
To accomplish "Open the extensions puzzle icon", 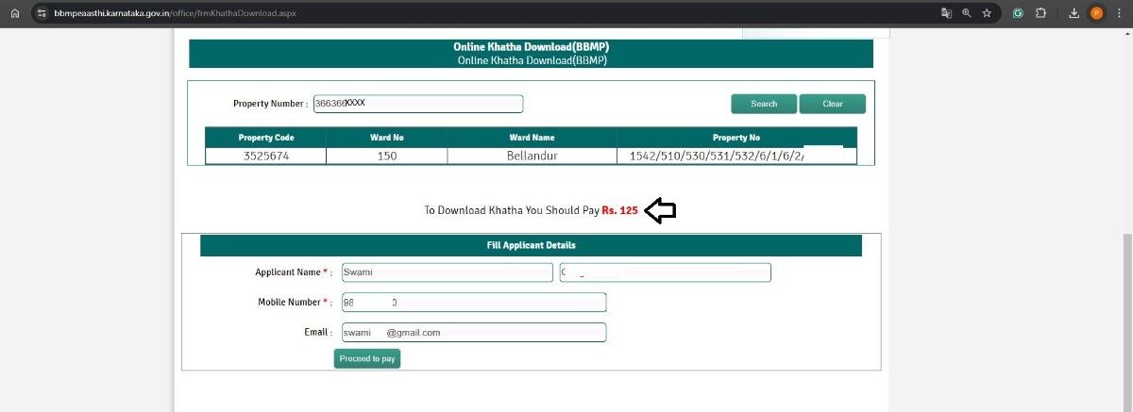I will click(x=1040, y=13).
